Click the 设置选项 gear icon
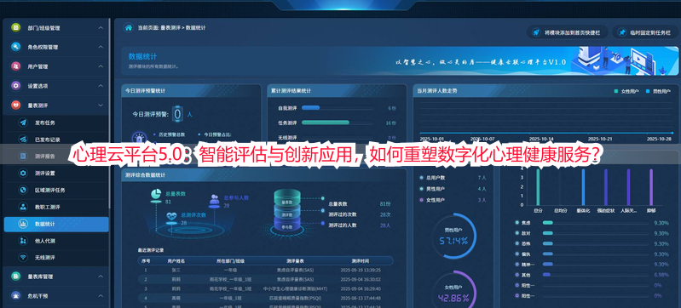 pos(15,86)
